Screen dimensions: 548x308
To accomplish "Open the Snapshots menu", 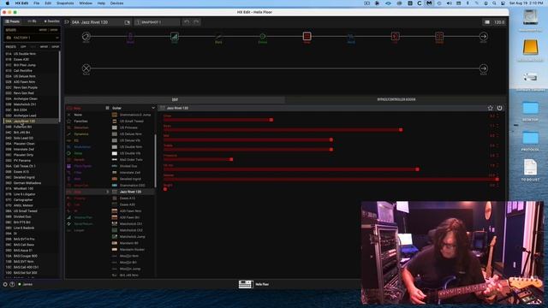I will pyautogui.click(x=65, y=3).
